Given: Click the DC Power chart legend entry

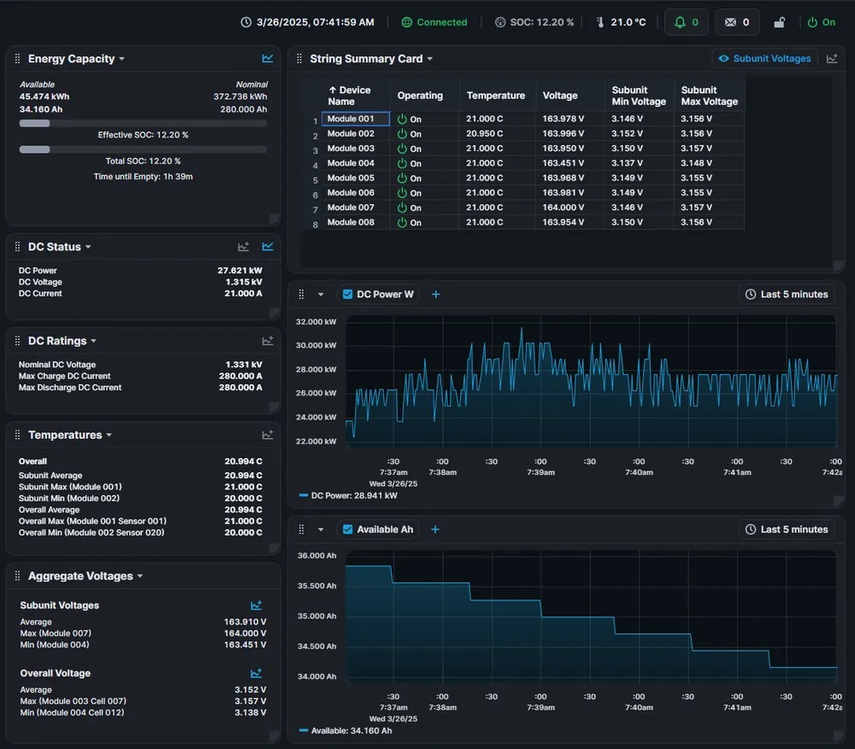Looking at the screenshot, I should pos(349,495).
